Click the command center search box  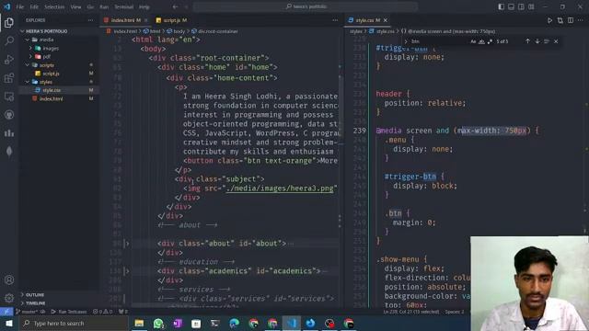tap(306, 6)
